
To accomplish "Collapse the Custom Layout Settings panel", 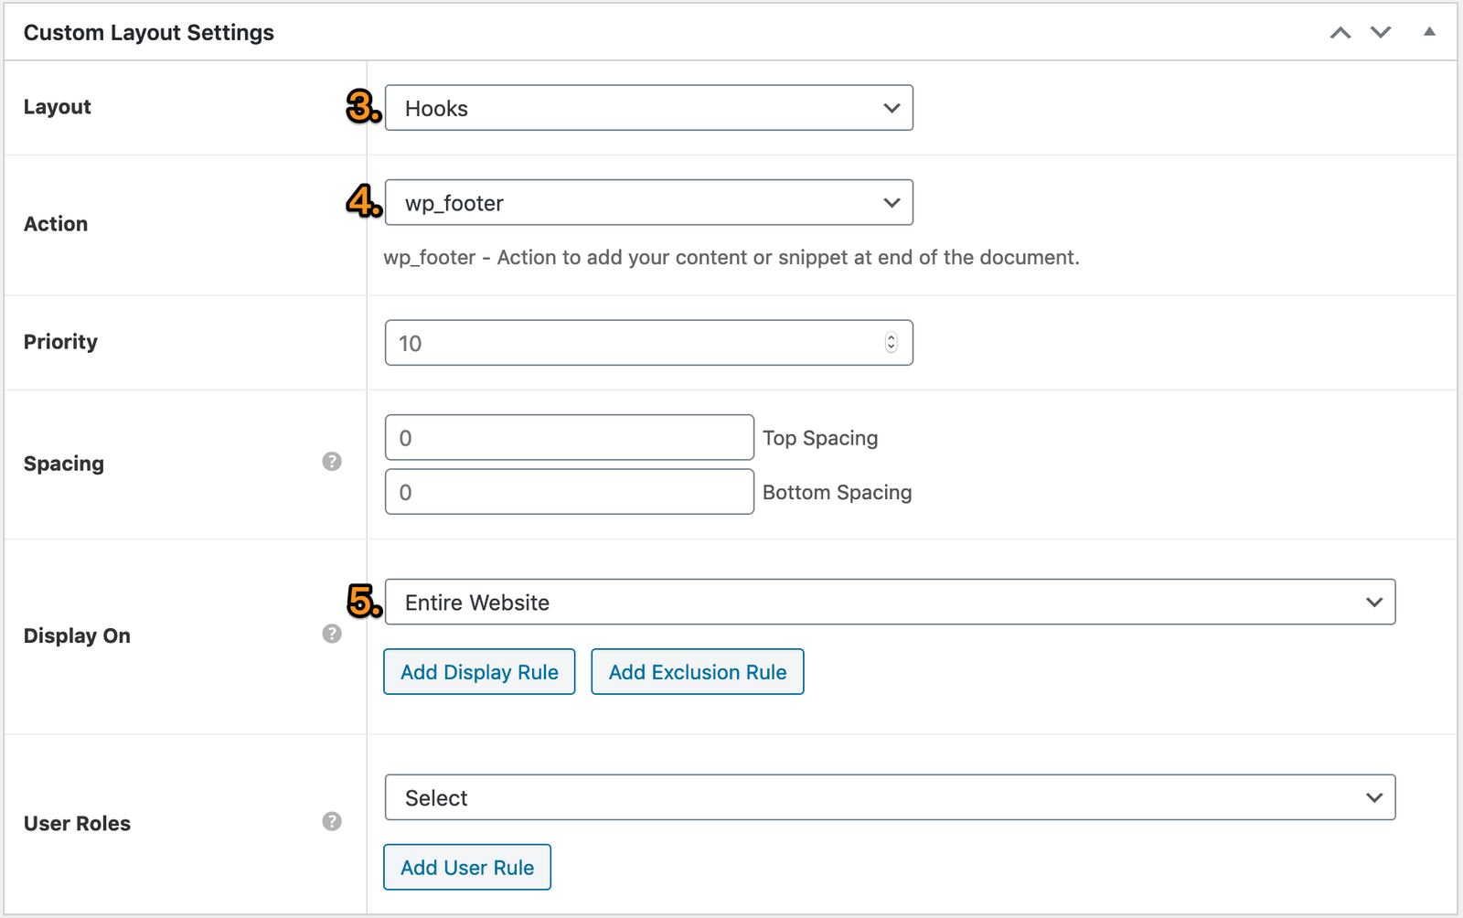I will point(1429,32).
